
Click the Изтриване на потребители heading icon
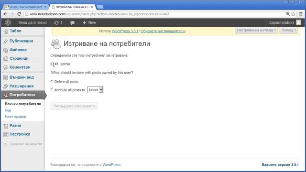[56, 43]
